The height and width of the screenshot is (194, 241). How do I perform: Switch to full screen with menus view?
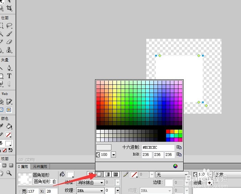[x=4, y=165]
